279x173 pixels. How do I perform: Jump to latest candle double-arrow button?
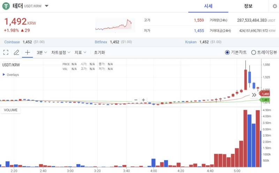pos(254,95)
